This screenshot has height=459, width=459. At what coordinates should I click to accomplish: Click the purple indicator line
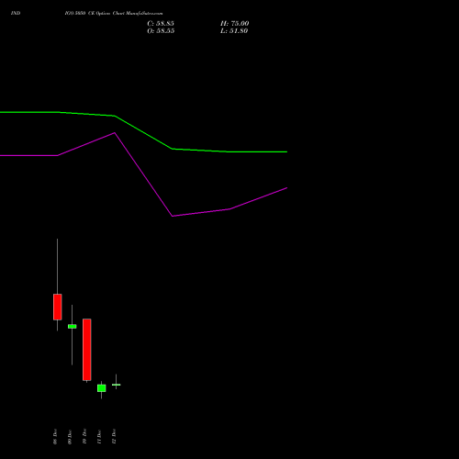(x=143, y=174)
